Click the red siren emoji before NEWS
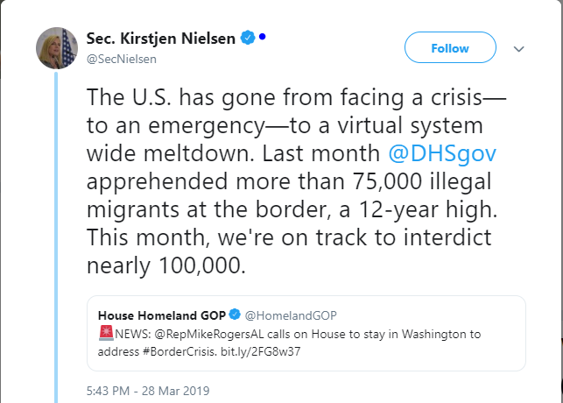The width and height of the screenshot is (563, 403). (x=106, y=333)
